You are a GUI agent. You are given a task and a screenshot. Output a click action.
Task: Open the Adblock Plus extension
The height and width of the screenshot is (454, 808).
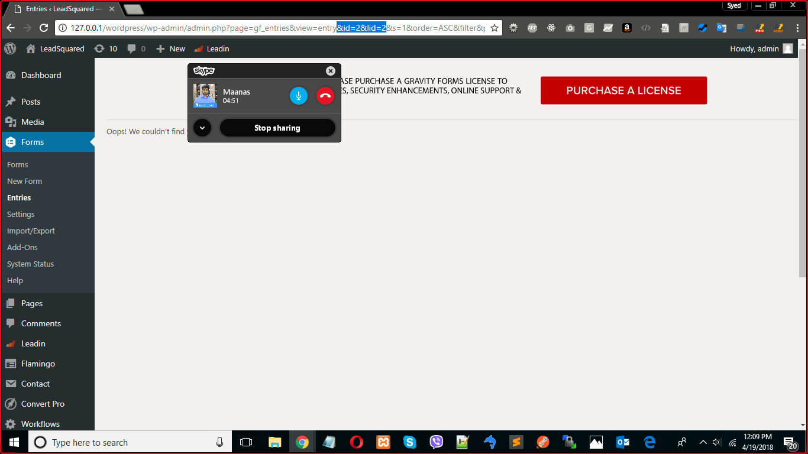pyautogui.click(x=532, y=28)
